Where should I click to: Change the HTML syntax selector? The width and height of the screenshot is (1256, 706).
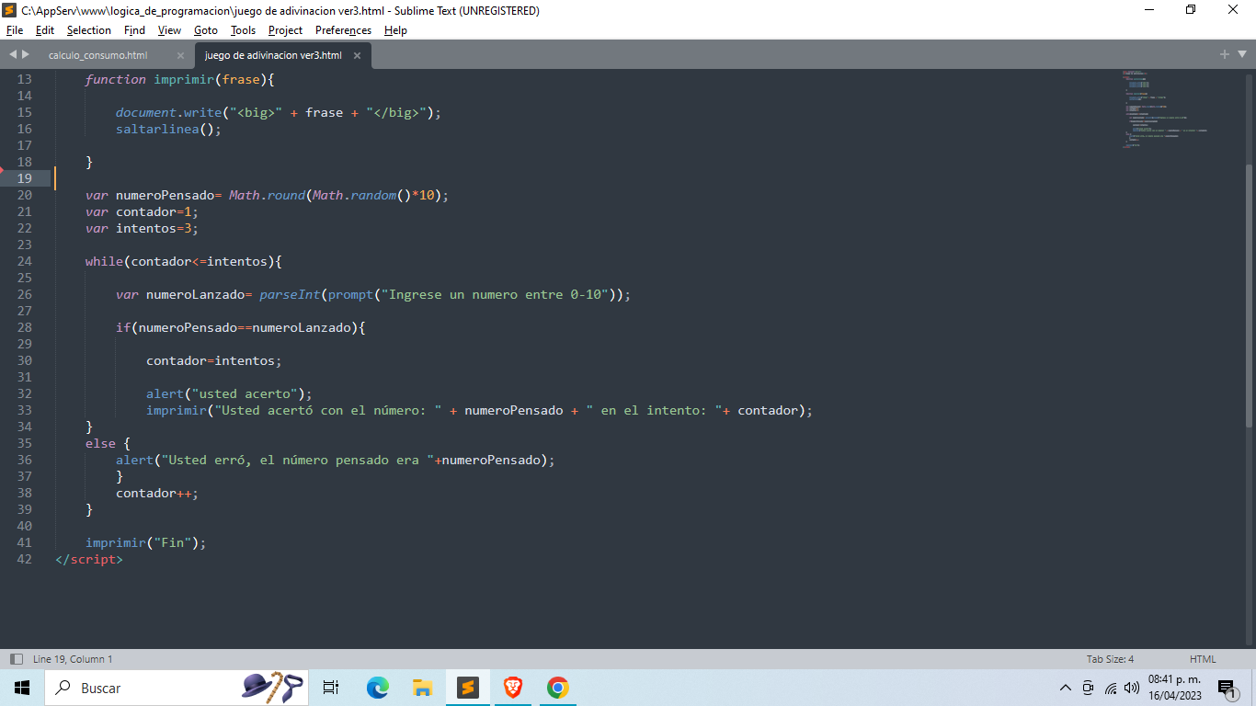click(x=1203, y=659)
